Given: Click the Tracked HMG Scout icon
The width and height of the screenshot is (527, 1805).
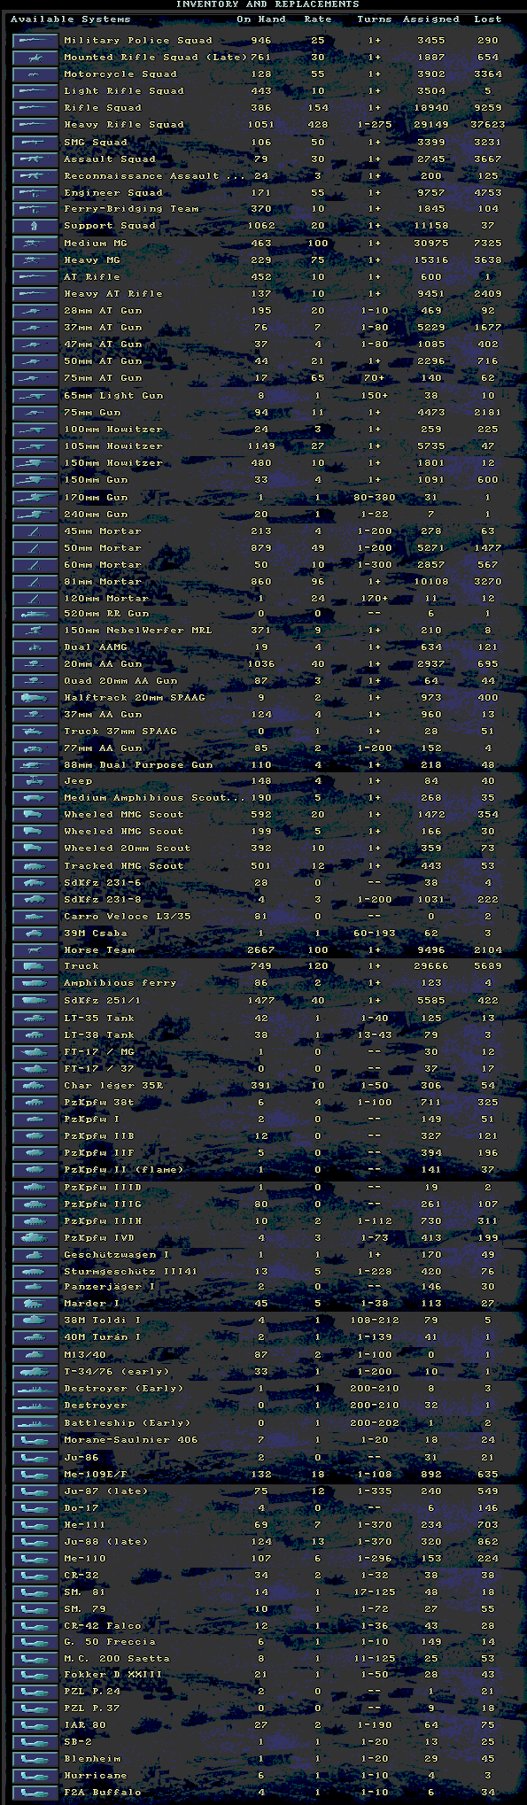Looking at the screenshot, I should click(x=35, y=866).
